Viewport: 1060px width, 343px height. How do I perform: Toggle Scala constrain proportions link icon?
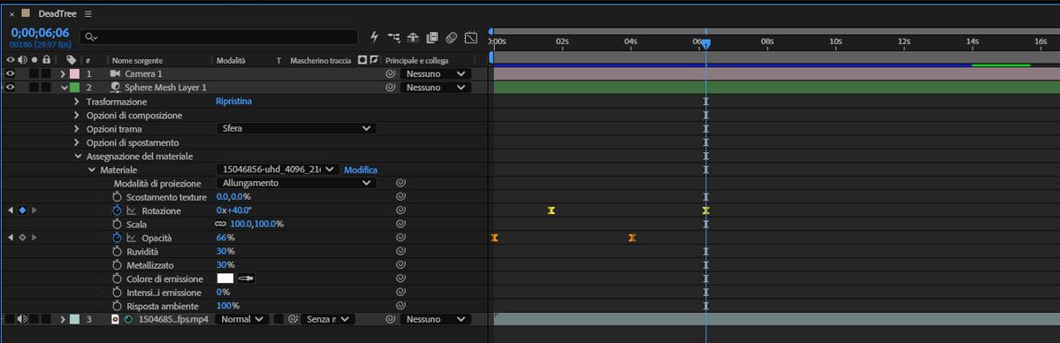pyautogui.click(x=221, y=224)
